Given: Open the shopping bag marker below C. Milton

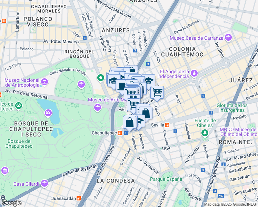Looking at the screenshot, I should (x=132, y=69).
